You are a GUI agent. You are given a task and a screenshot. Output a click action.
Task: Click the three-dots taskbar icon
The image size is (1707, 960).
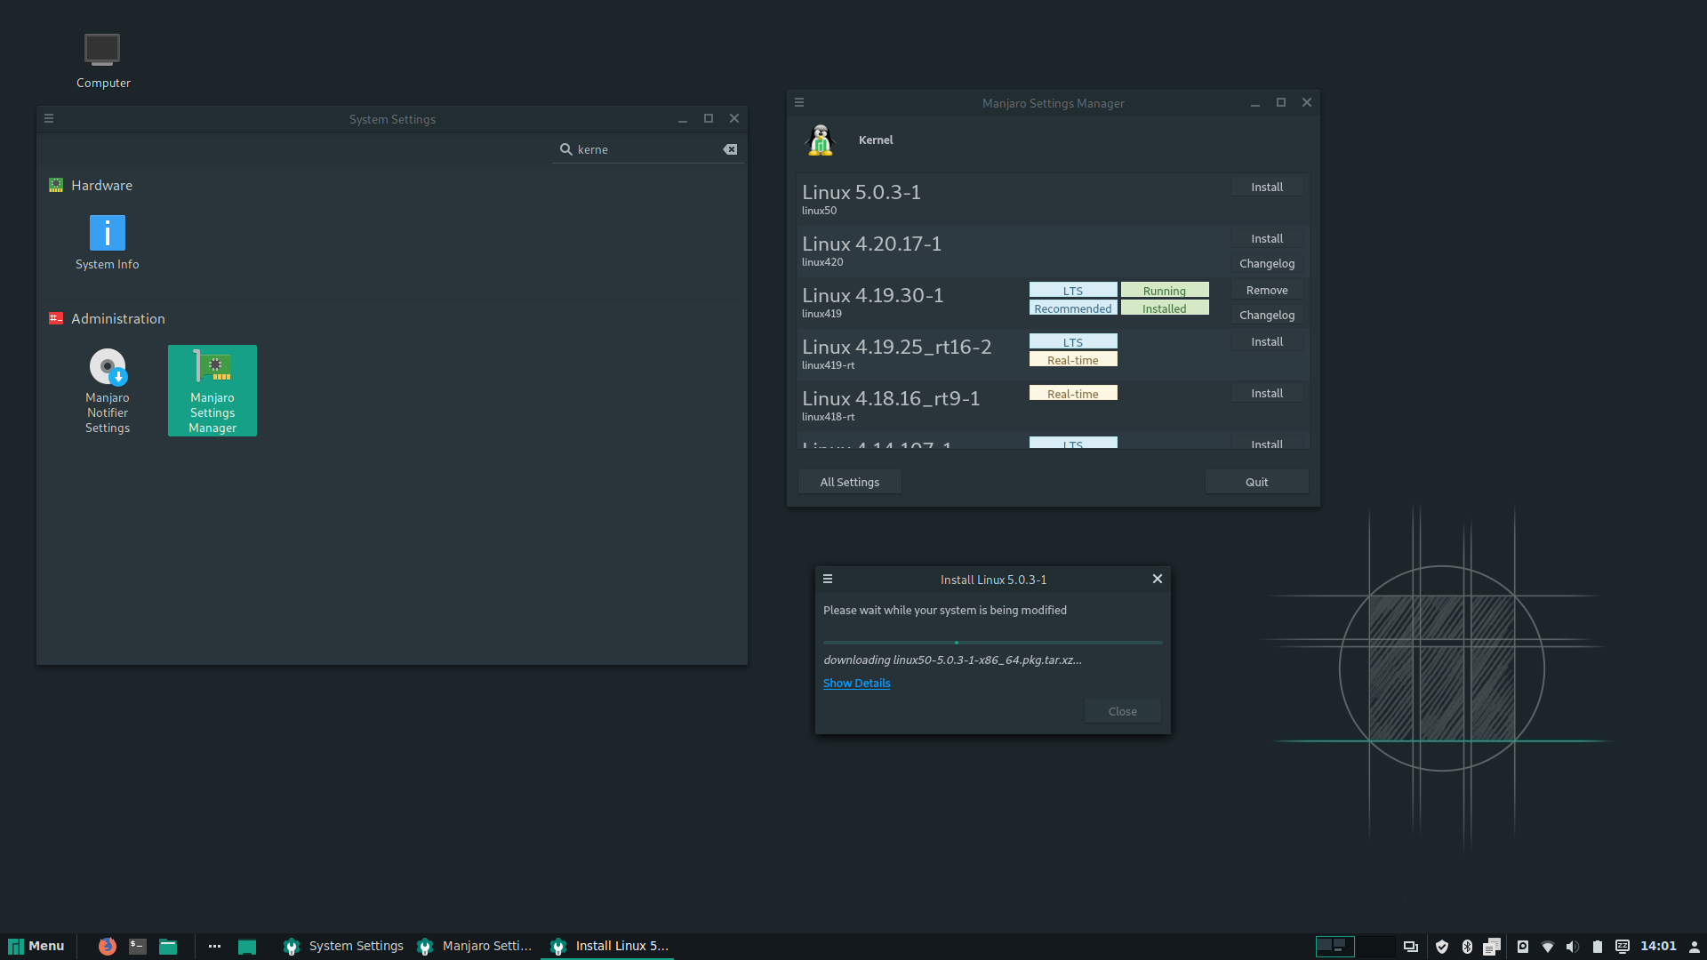click(214, 947)
